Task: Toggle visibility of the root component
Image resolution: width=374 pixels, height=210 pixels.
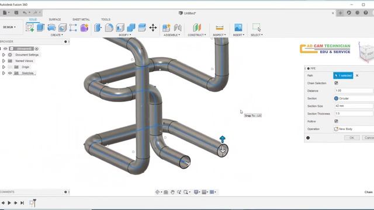Action: [x=5, y=48]
